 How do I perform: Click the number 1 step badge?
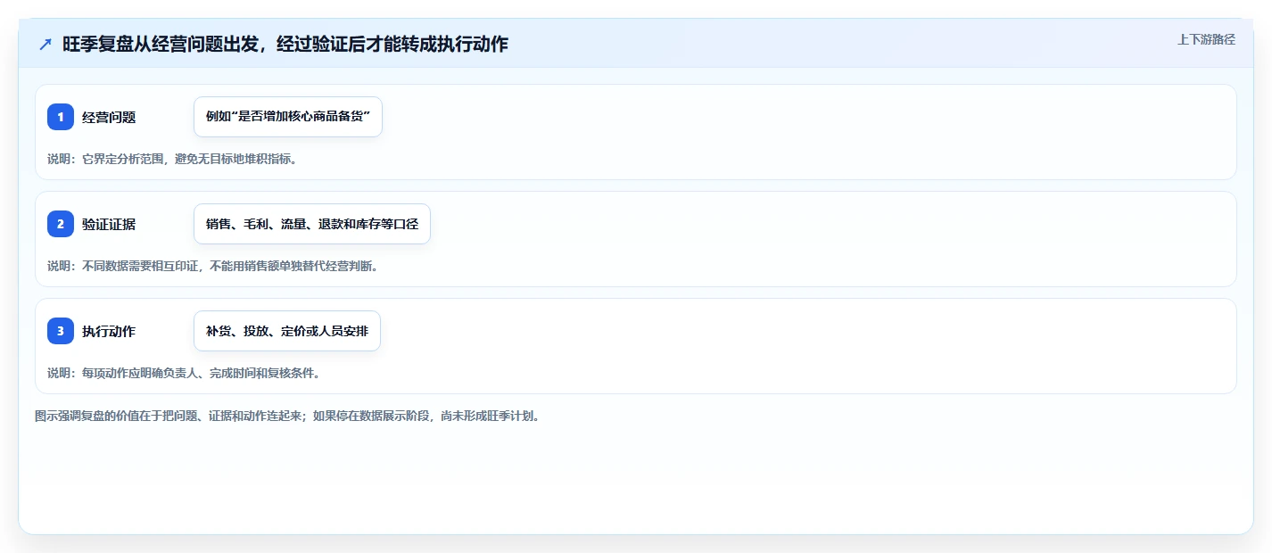click(61, 117)
